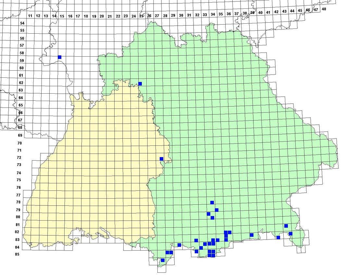Click the row label 77
Viewport: 357px width, 275px height.
(18, 195)
